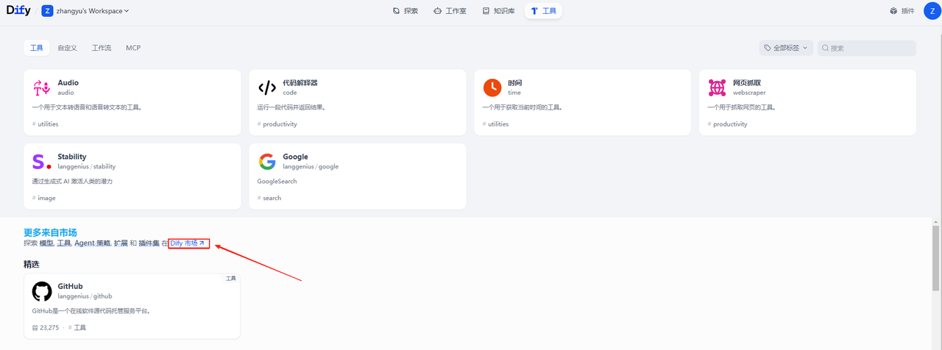Open the 全部标签 tag filter dropdown
This screenshot has height=350, width=942.
(786, 48)
